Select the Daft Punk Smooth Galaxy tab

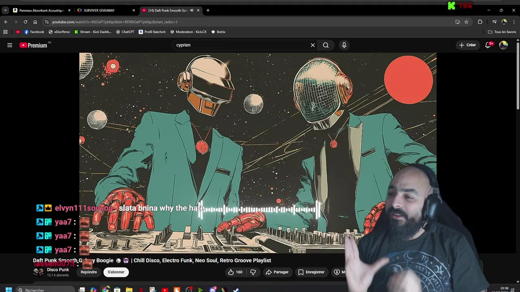171,10
